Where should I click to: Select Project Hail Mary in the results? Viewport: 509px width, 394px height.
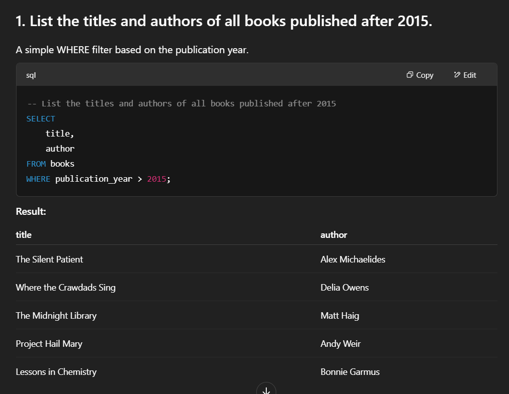49,343
